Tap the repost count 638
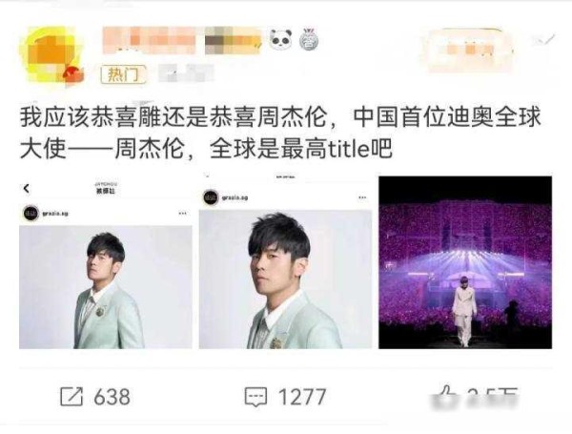The image size is (572, 434). [x=112, y=397]
